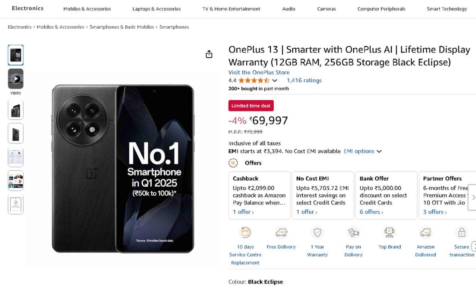Click the Secure transaction lock icon
This screenshot has height=286, width=476.
point(461,233)
